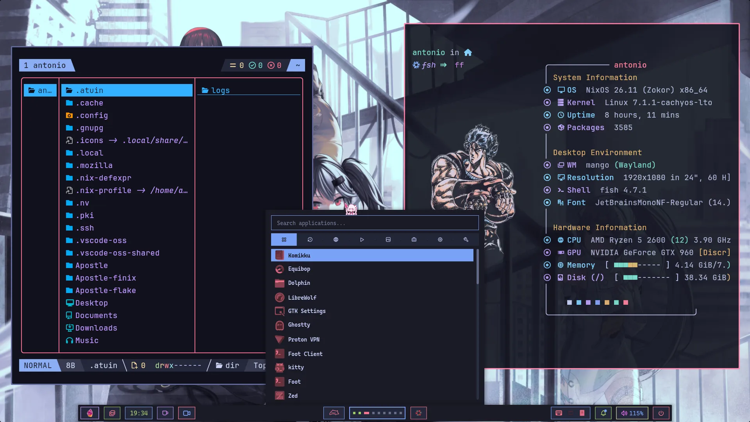This screenshot has width=750, height=422.
Task: Switch to the recent apps history tab
Action: click(310, 240)
